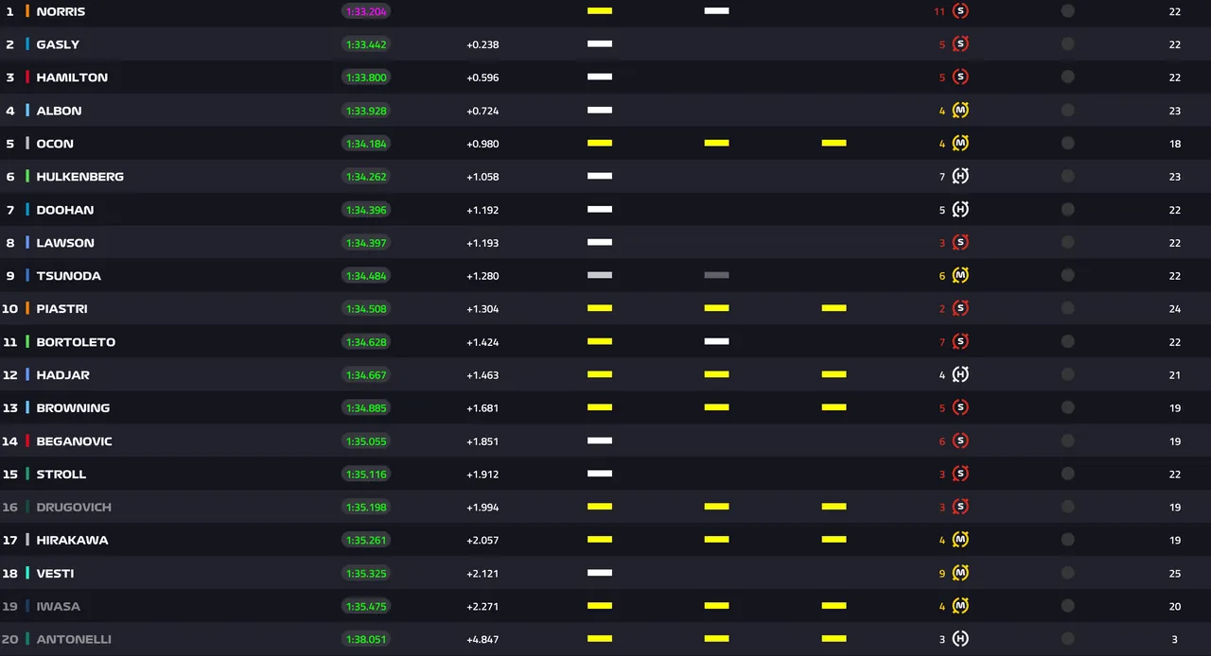Viewport: 1211px width, 656px height.
Task: Click Doohan's hard tyre icon
Action: coord(960,209)
